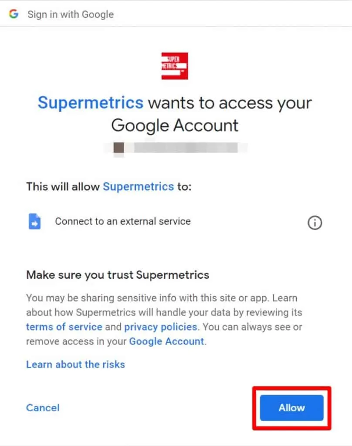
Task: Open the info icon next to the permission
Action: [315, 223]
